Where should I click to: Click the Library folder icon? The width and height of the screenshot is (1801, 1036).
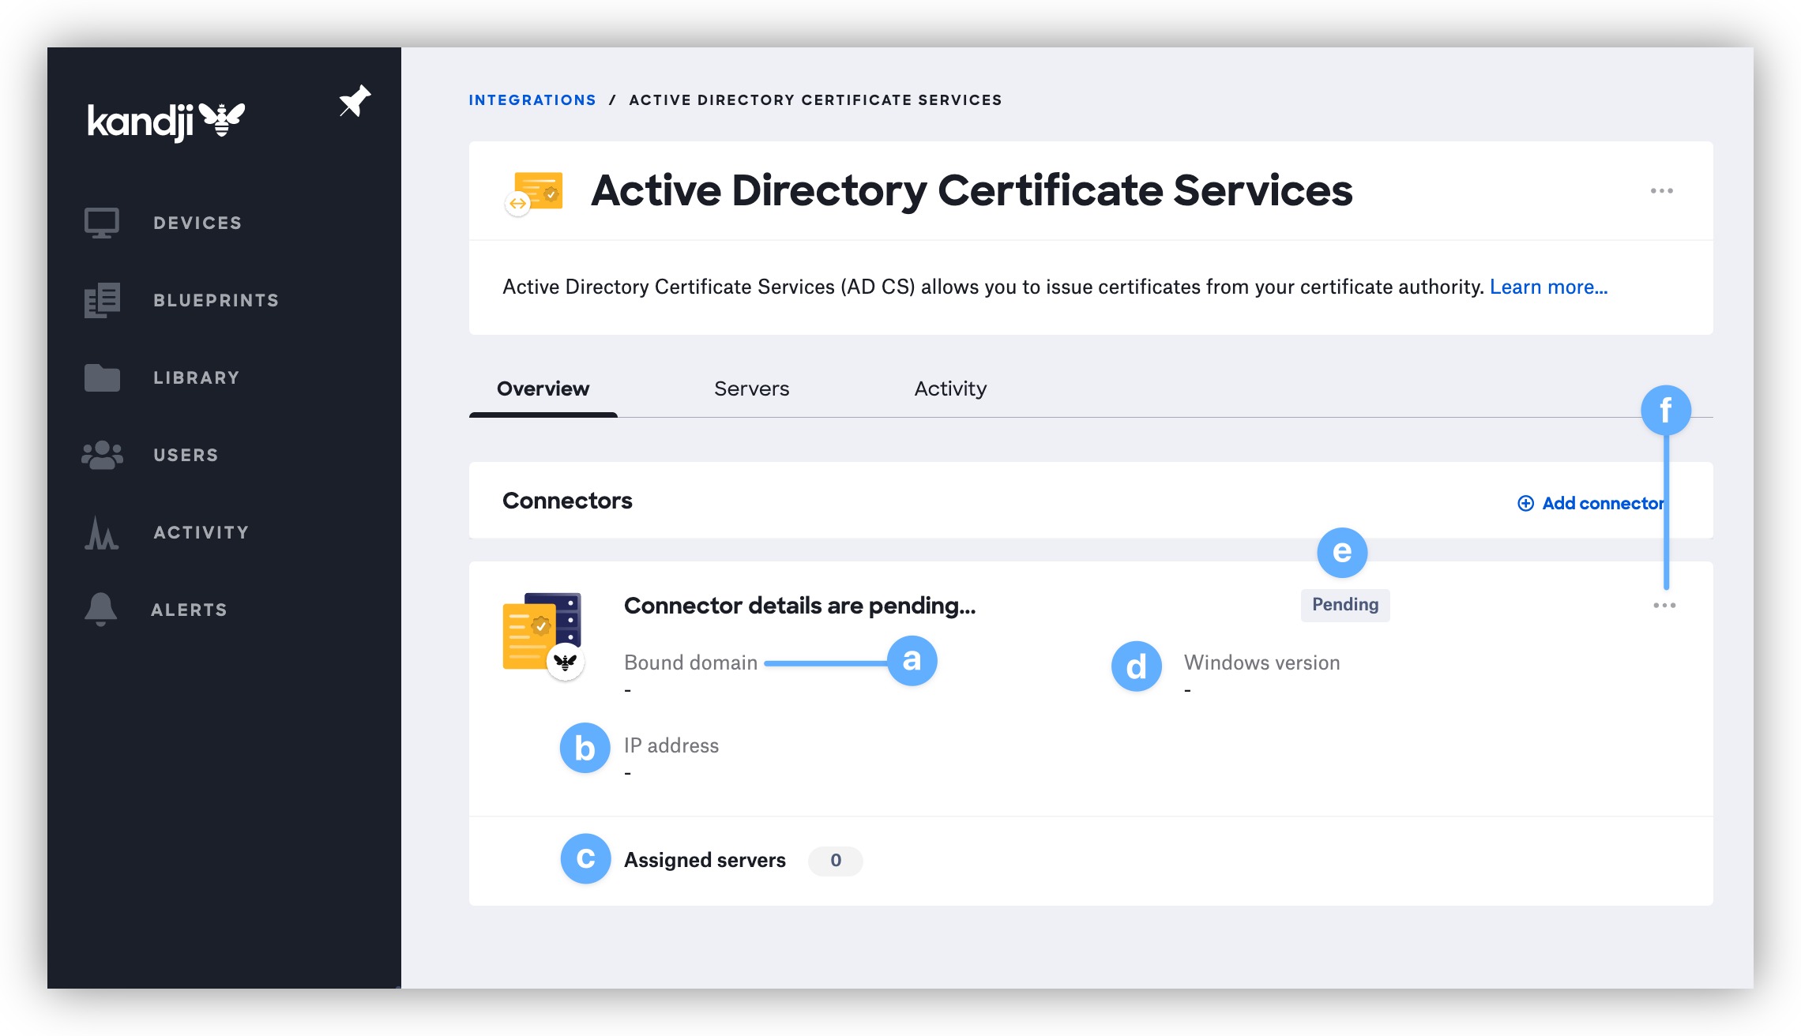(102, 377)
